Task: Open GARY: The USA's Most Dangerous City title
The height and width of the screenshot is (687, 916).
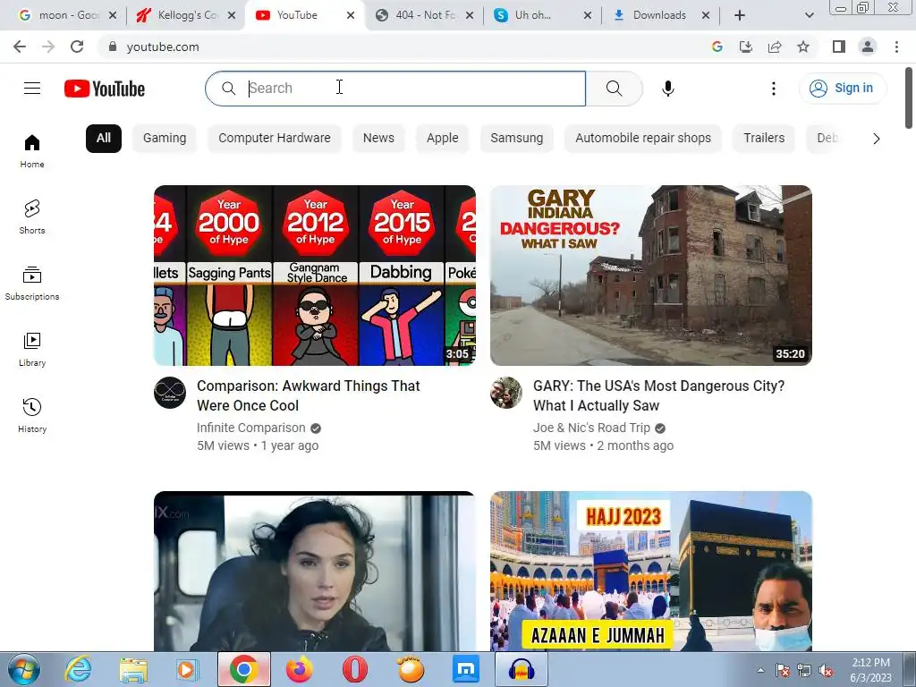Action: pyautogui.click(x=658, y=395)
